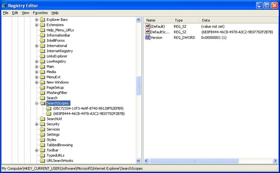This screenshot has width=280, height=173.
Task: Click the Version DWORD value icon
Action: point(147,37)
